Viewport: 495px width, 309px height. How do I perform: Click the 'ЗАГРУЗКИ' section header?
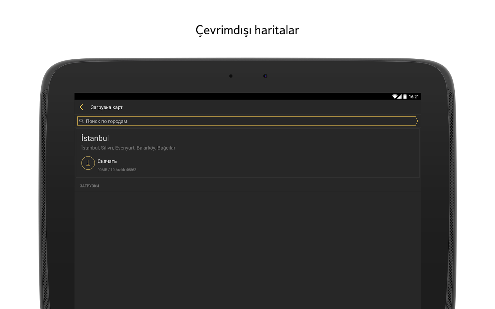(x=89, y=186)
